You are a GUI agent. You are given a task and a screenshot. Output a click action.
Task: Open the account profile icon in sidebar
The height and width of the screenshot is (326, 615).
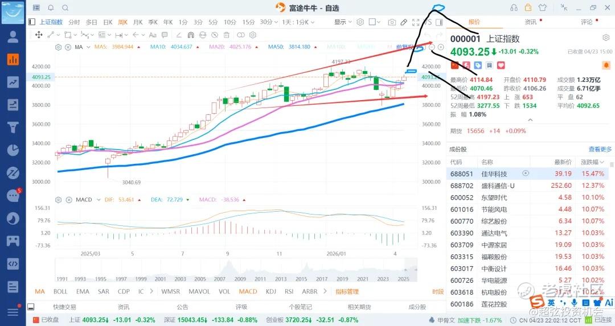(x=13, y=37)
